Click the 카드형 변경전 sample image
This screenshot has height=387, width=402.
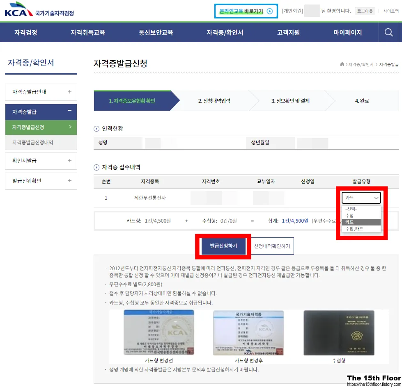coord(159,332)
